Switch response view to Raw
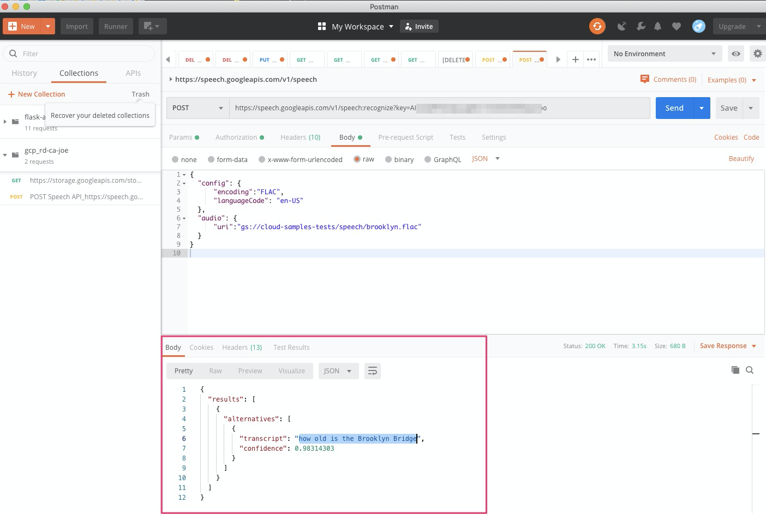Viewport: 766px width, 514px height. [x=216, y=371]
